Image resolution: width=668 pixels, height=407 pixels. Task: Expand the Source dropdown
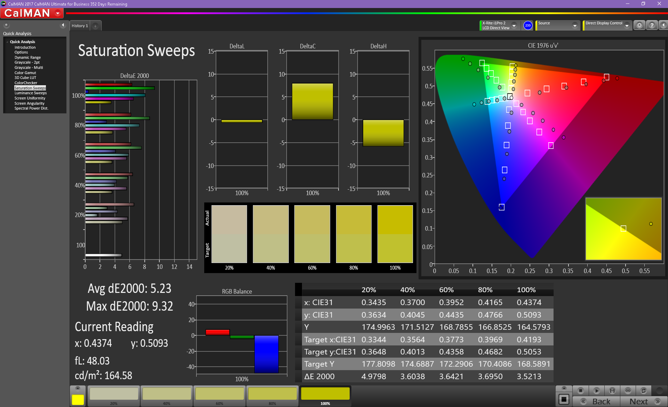click(x=575, y=25)
